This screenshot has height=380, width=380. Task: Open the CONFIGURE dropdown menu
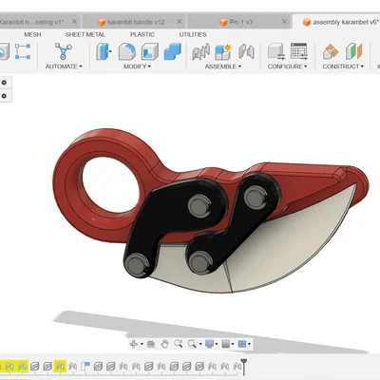pyautogui.click(x=287, y=66)
